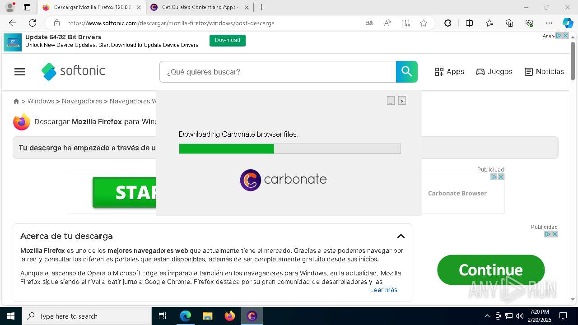This screenshot has height=325, width=578.
Task: Go to Softonic home breadcrumb icon
Action: [16, 101]
